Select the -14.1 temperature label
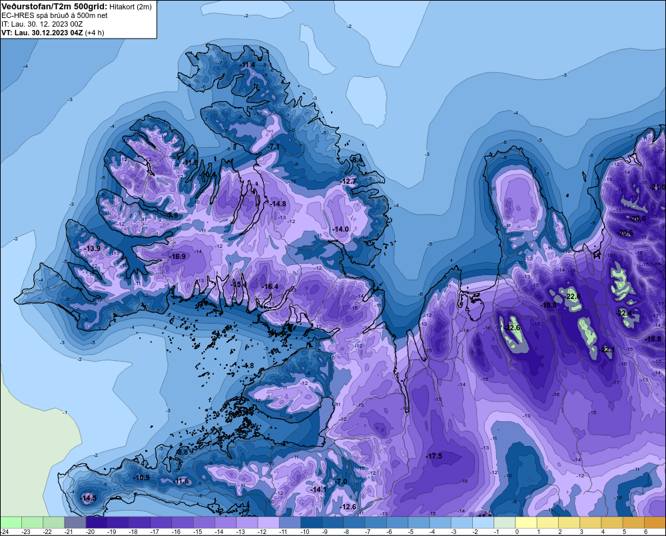The image size is (666, 536). point(318,489)
